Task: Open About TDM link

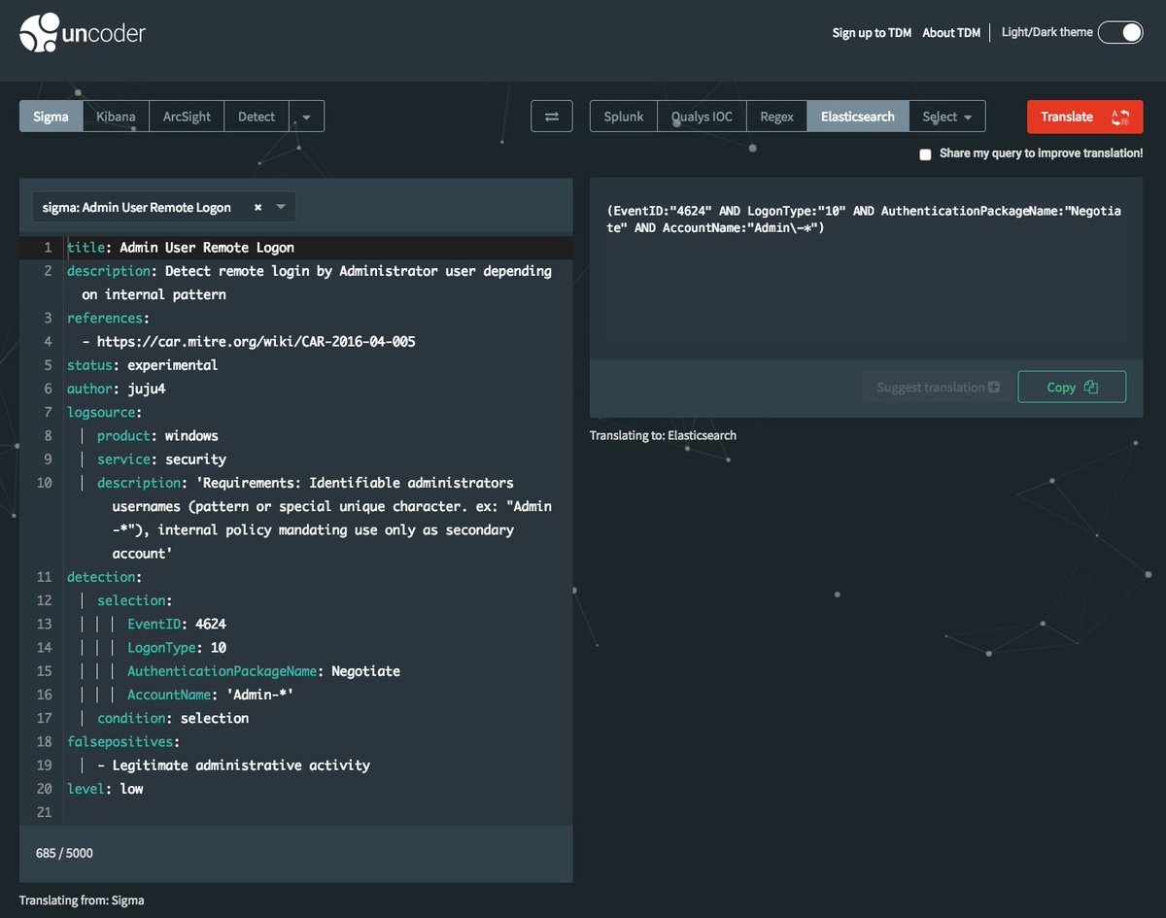Action: coord(951,33)
